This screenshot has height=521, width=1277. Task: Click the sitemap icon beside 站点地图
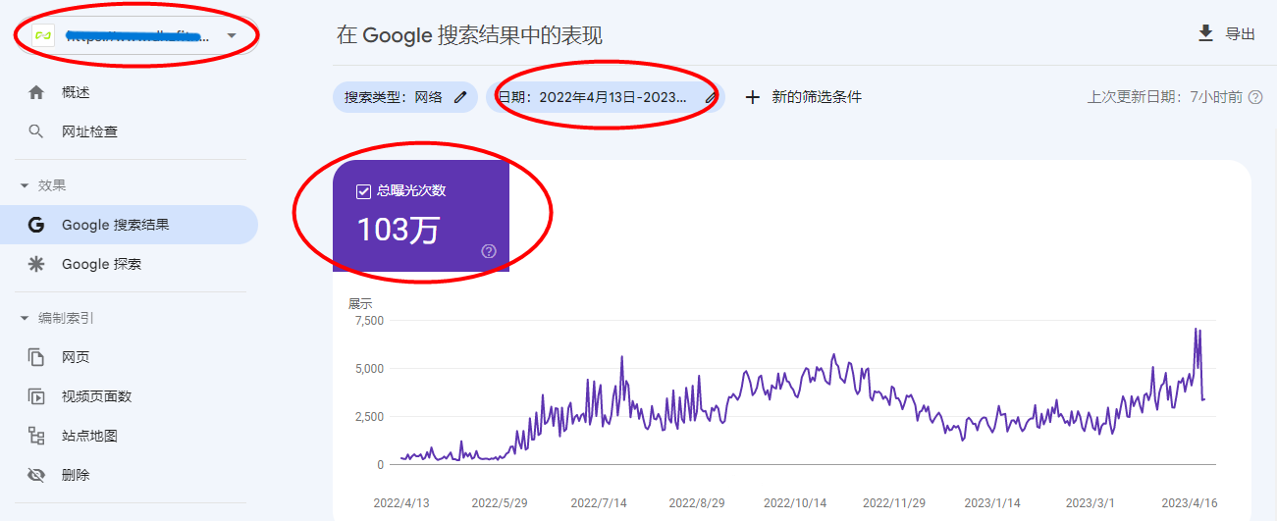[36, 436]
